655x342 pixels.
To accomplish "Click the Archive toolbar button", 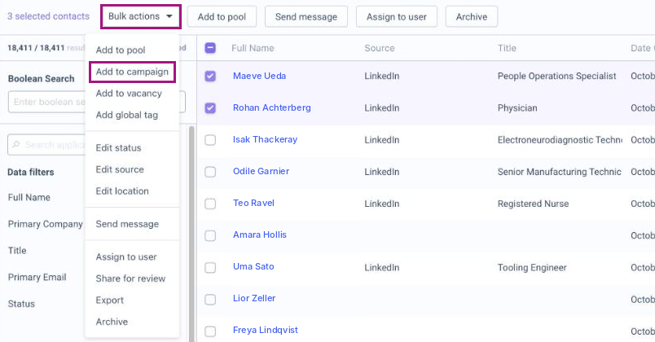I will (x=472, y=17).
